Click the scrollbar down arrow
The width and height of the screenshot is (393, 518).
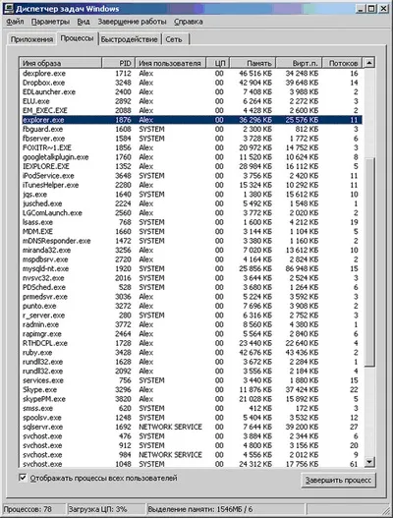pos(369,462)
